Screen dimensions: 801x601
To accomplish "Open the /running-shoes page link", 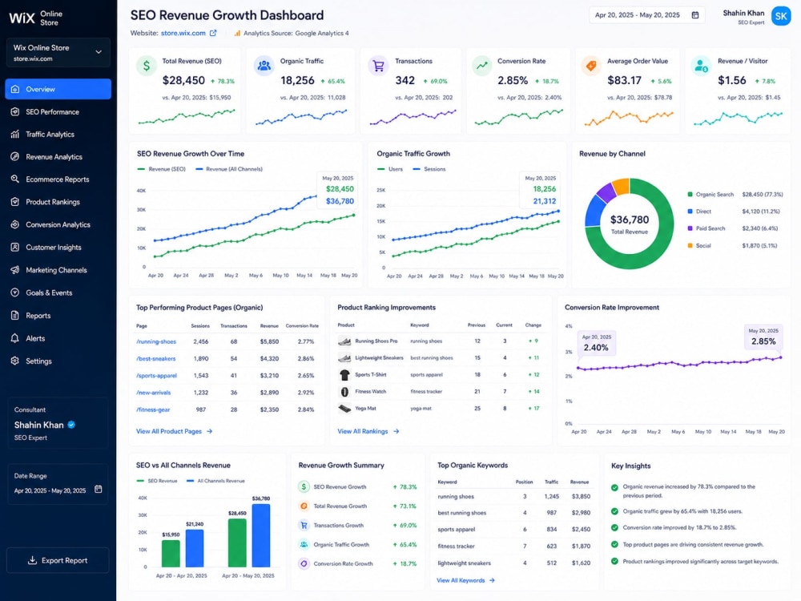I will (156, 341).
